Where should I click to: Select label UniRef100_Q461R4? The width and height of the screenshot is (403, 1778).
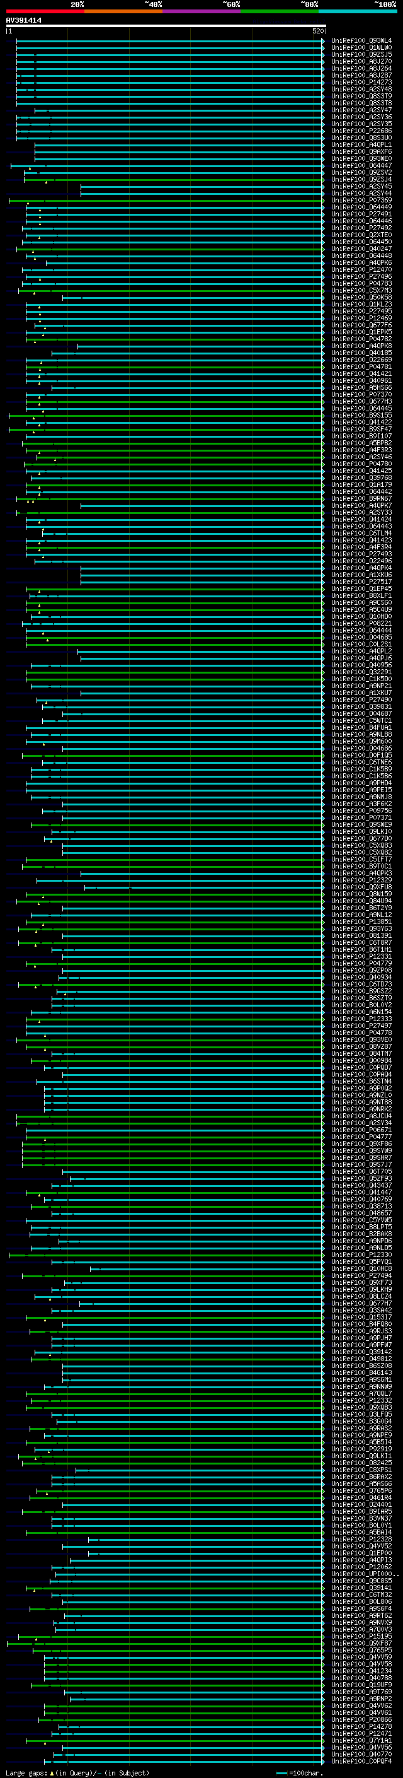pyautogui.click(x=361, y=1497)
